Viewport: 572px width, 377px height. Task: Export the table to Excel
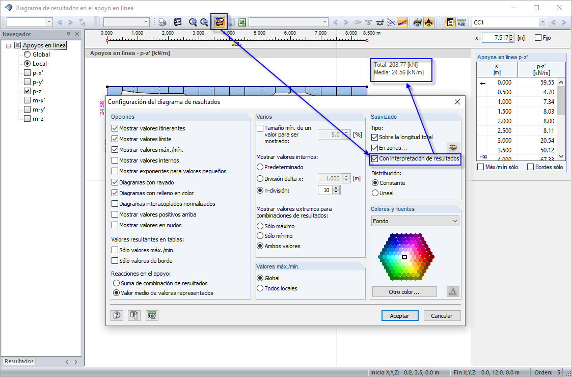[241, 22]
